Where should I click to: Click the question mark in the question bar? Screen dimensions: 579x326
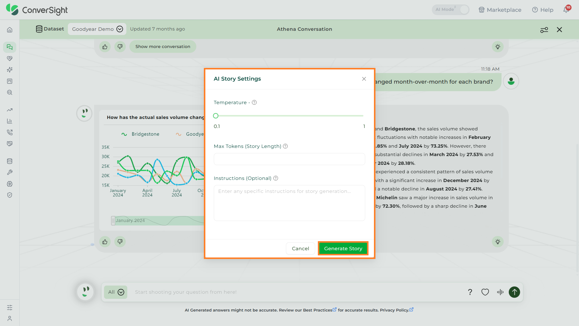470,292
